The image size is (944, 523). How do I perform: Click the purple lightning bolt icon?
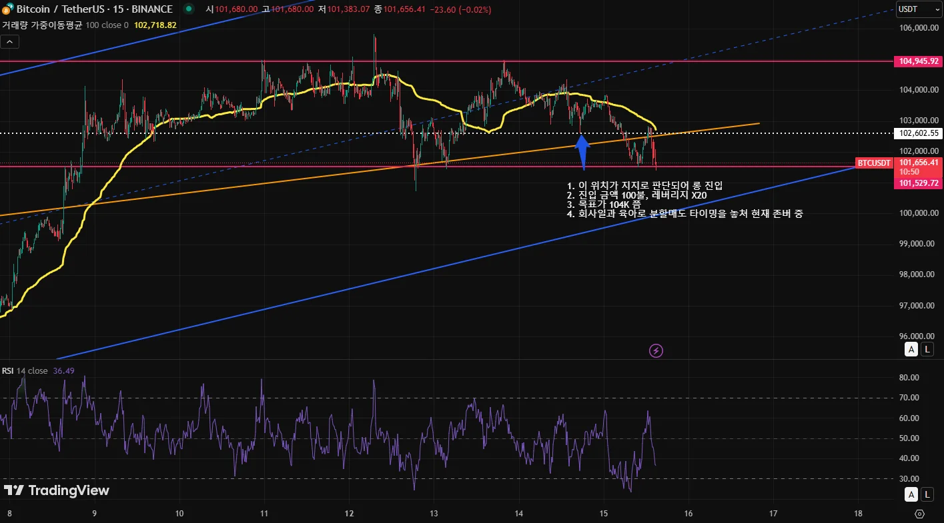656,350
